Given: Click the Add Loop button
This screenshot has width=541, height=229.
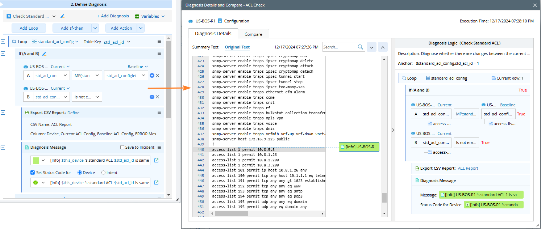Looking at the screenshot, I should (29, 28).
